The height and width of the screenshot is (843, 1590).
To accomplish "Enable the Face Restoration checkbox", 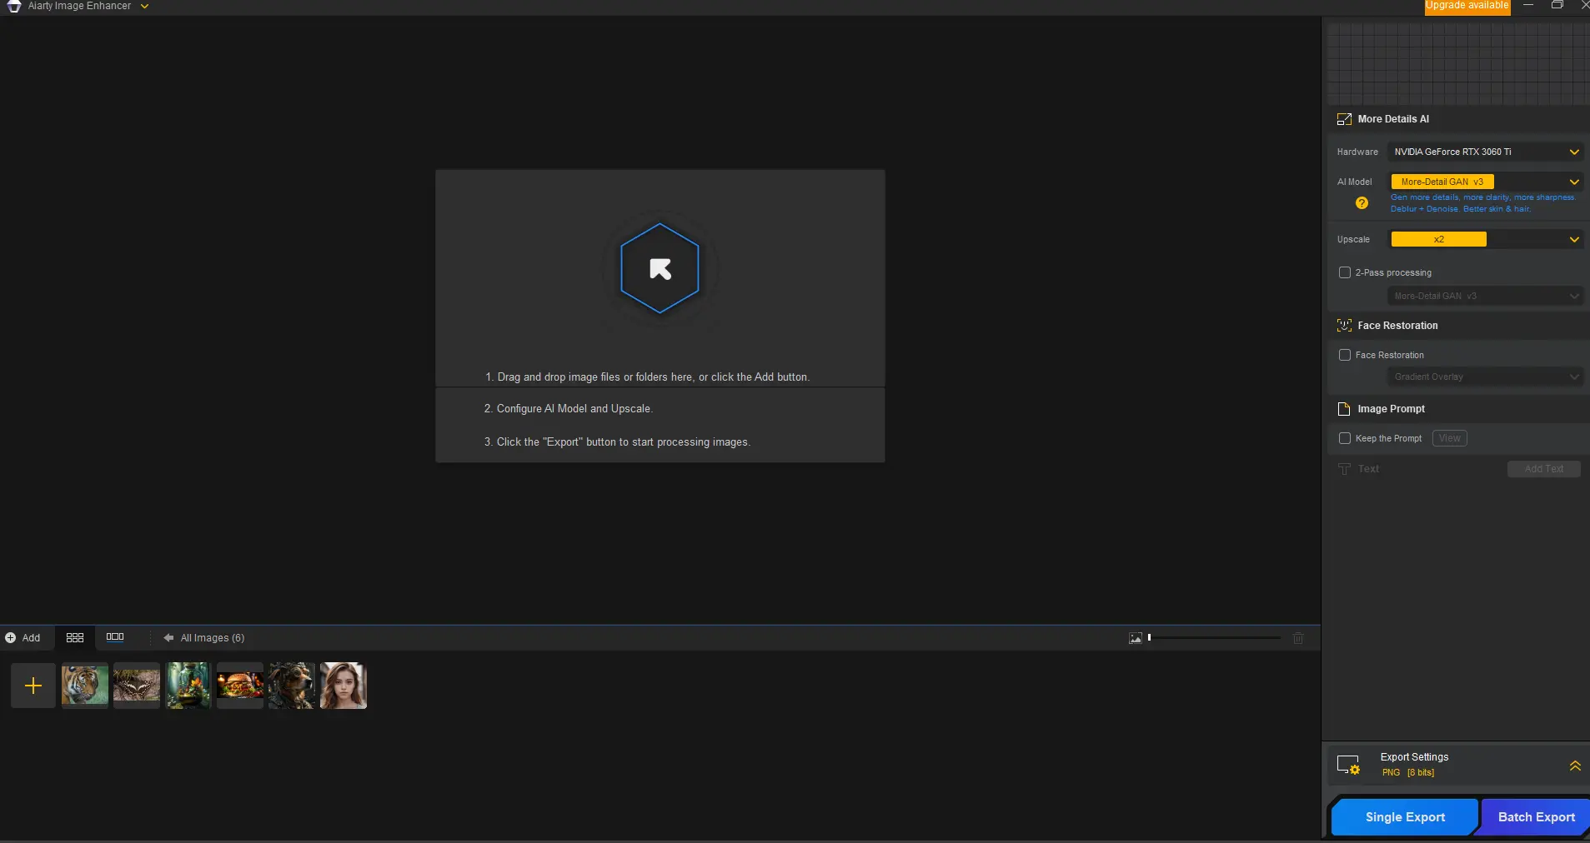I will [x=1344, y=355].
